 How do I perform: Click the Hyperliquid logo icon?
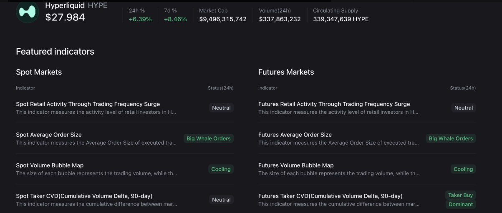[x=28, y=12]
